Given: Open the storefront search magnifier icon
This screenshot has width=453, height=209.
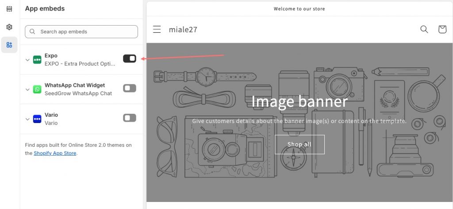Looking at the screenshot, I should click(x=424, y=30).
